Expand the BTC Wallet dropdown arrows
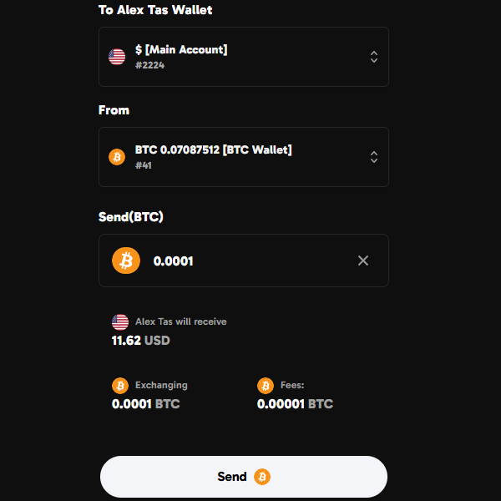501x501 pixels. click(374, 157)
